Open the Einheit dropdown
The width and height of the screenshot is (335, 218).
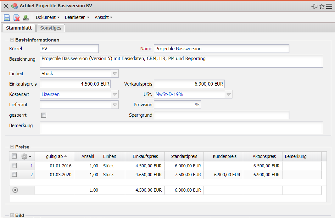click(x=115, y=74)
